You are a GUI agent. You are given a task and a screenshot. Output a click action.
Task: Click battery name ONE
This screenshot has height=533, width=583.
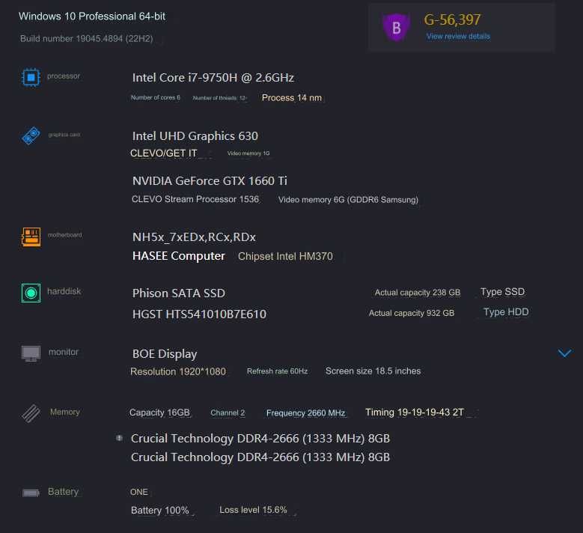tap(139, 492)
